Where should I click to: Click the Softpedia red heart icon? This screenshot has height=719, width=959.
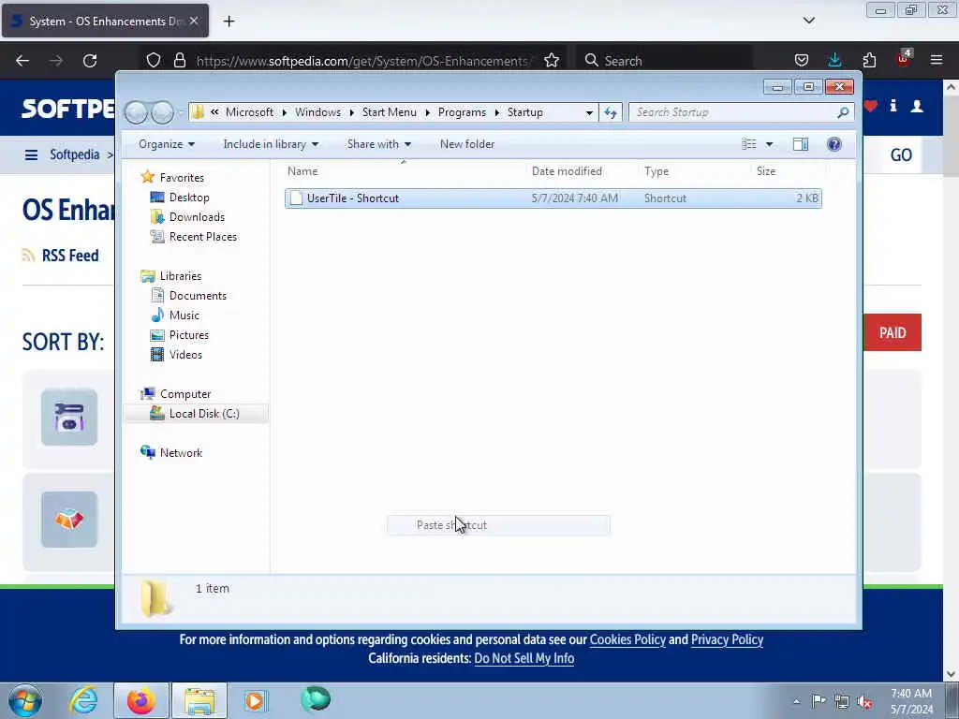870,107
